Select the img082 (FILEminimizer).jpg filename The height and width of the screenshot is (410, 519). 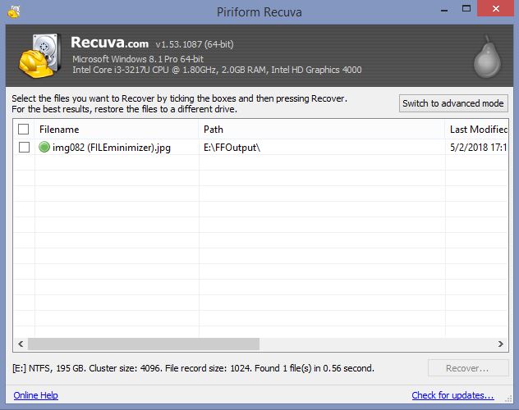pyautogui.click(x=112, y=148)
